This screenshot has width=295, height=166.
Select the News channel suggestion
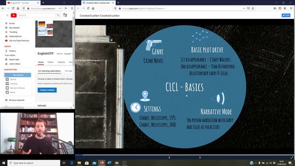pos(12,92)
